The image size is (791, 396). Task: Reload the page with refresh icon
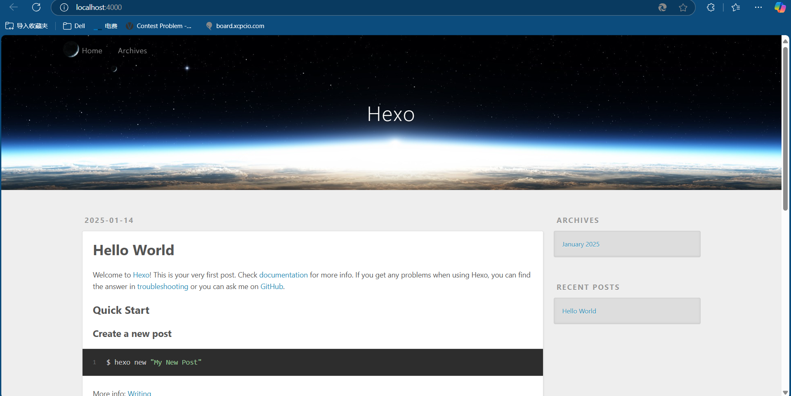(x=36, y=7)
